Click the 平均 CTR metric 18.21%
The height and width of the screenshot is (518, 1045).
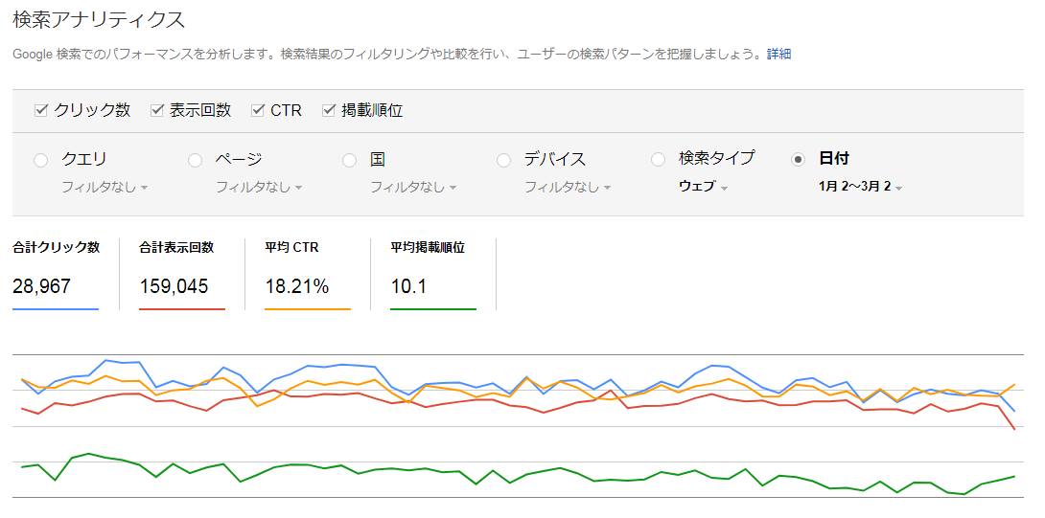297,285
